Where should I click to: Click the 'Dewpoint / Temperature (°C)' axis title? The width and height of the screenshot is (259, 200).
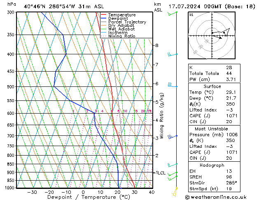(89, 197)
